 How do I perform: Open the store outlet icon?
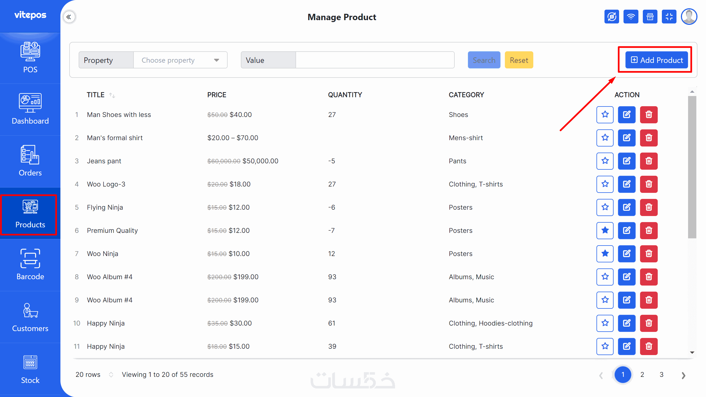[650, 17]
